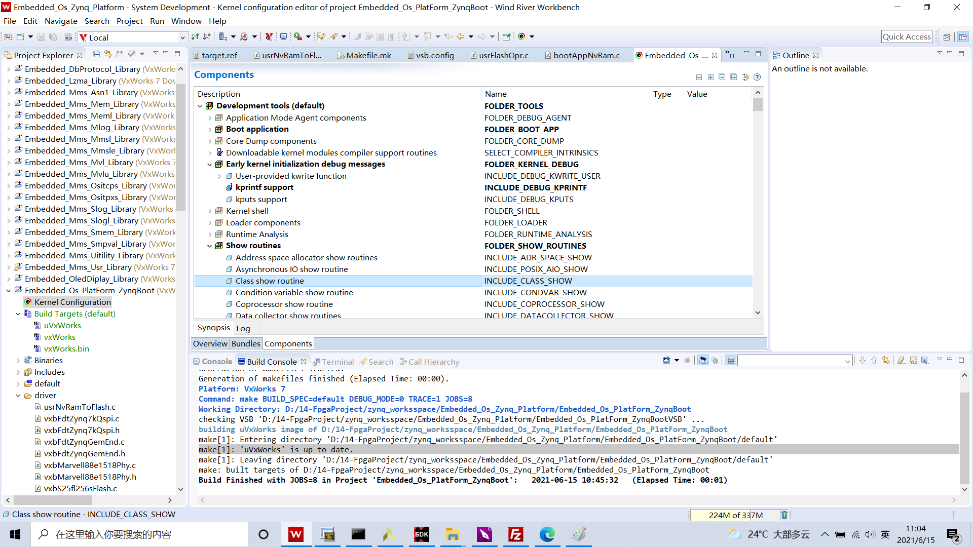Open the Log tab
973x547 pixels.
243,329
